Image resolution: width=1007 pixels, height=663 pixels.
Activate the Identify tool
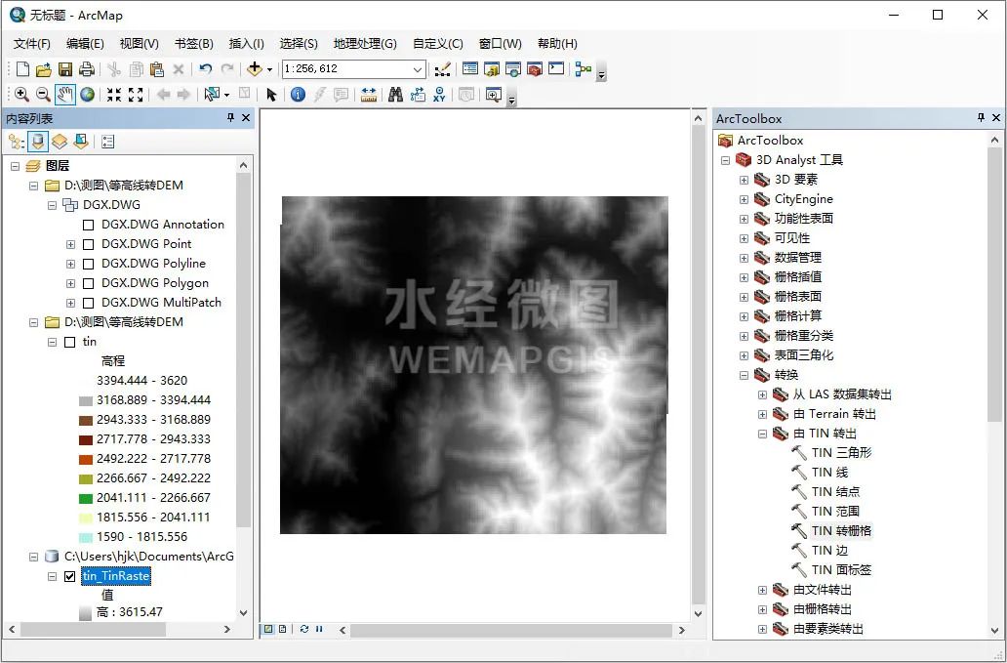click(298, 95)
